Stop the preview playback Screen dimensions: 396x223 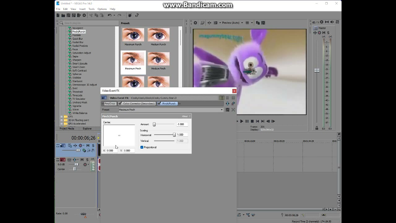coord(252,121)
